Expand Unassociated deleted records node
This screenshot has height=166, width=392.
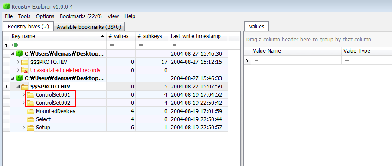[x=18, y=70]
